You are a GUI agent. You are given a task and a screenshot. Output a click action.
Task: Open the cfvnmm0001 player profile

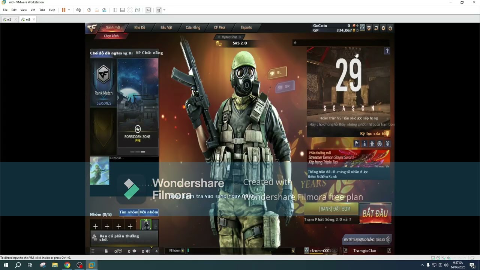(320, 250)
